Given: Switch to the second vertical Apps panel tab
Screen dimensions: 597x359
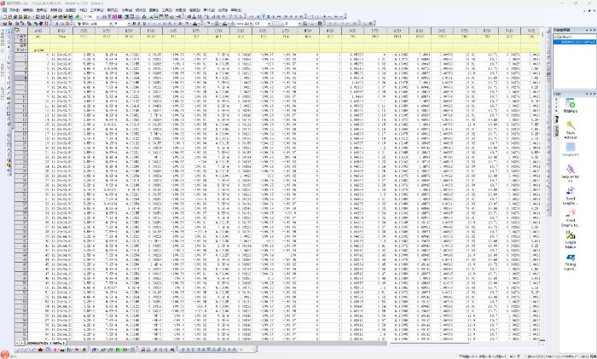Looking at the screenshot, I should (x=556, y=131).
